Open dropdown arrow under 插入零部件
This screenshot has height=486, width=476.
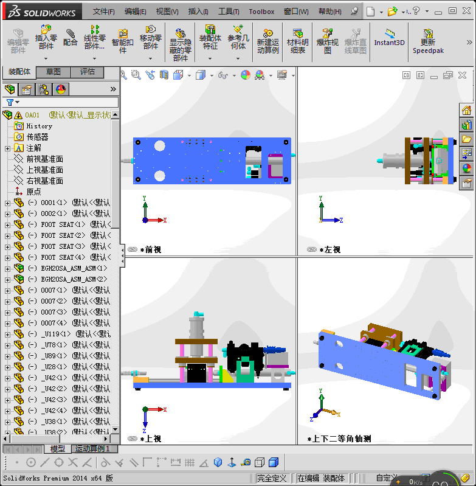46,58
